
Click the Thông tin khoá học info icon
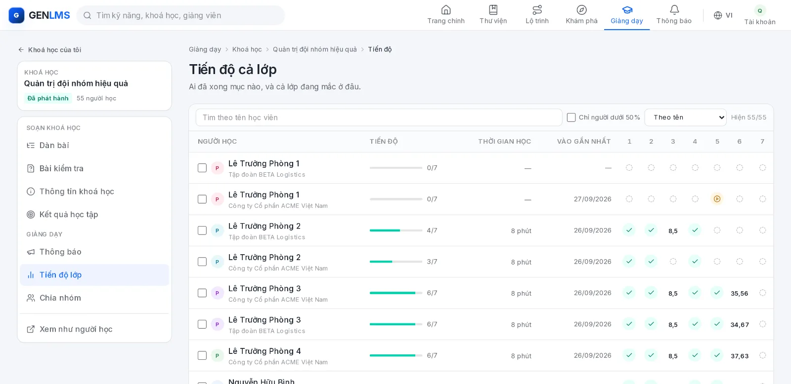31,192
